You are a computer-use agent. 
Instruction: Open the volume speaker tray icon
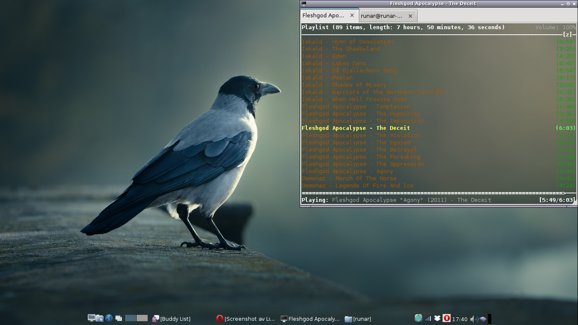pos(474,319)
